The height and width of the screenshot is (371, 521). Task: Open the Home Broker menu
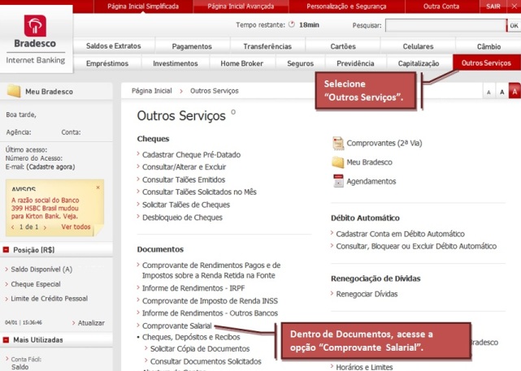(x=242, y=63)
